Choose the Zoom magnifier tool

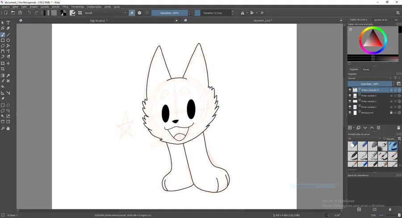click(x=3, y=129)
